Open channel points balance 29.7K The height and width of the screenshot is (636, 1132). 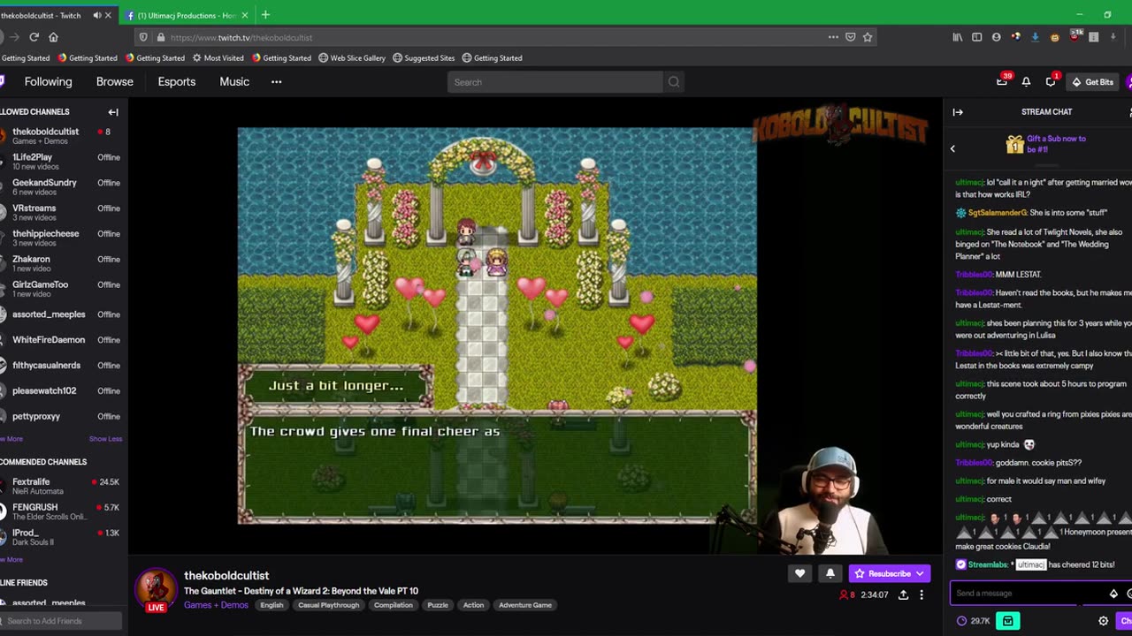click(x=974, y=621)
